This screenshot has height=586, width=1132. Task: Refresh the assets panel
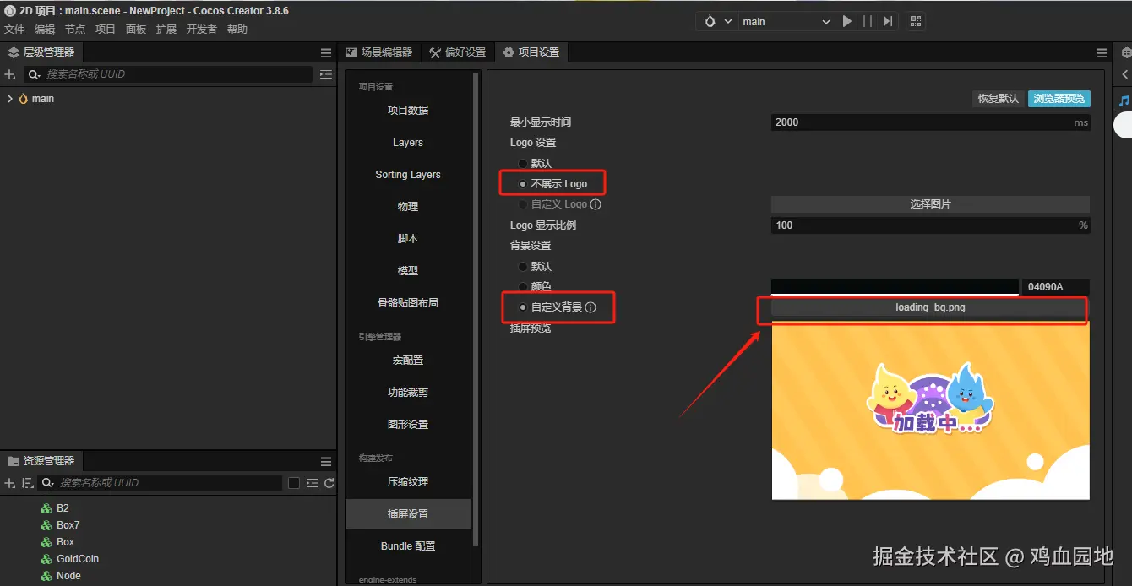(x=329, y=483)
